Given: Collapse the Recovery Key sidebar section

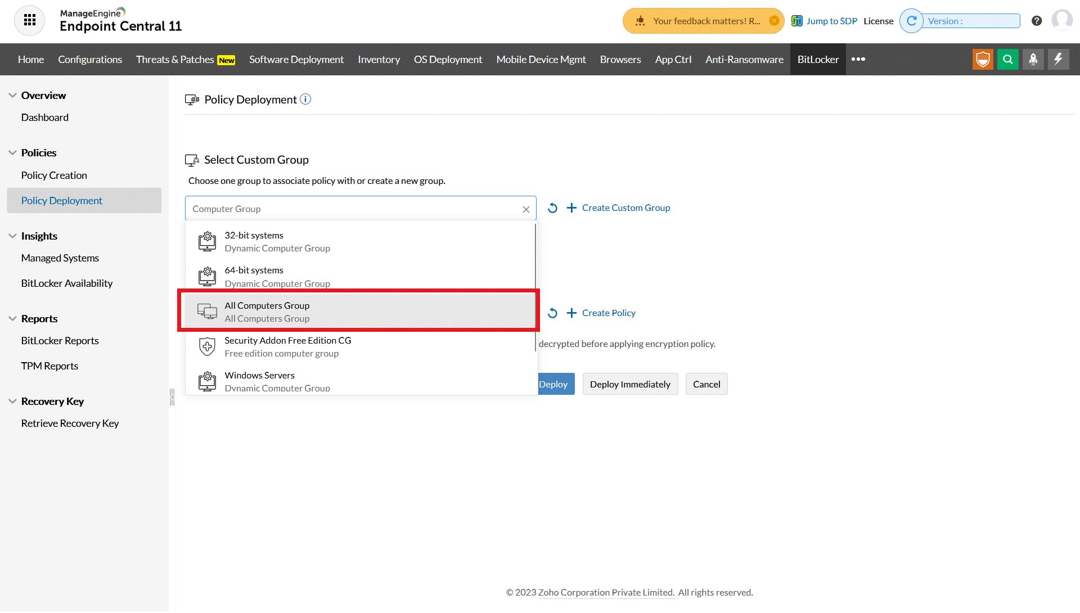Looking at the screenshot, I should tap(12, 402).
